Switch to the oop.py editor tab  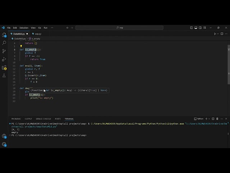(x=38, y=34)
